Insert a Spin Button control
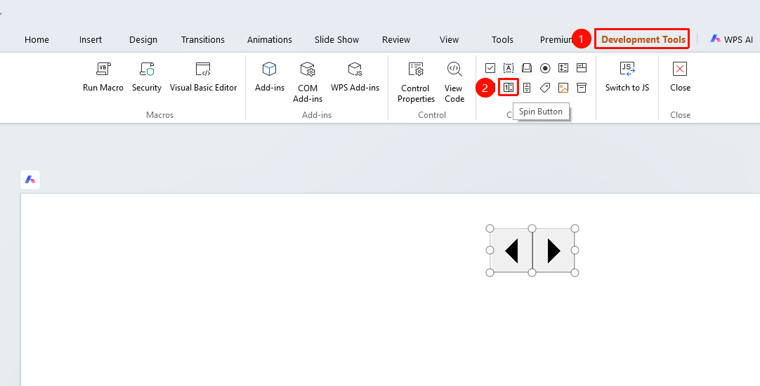The height and width of the screenshot is (386, 760). 509,88
